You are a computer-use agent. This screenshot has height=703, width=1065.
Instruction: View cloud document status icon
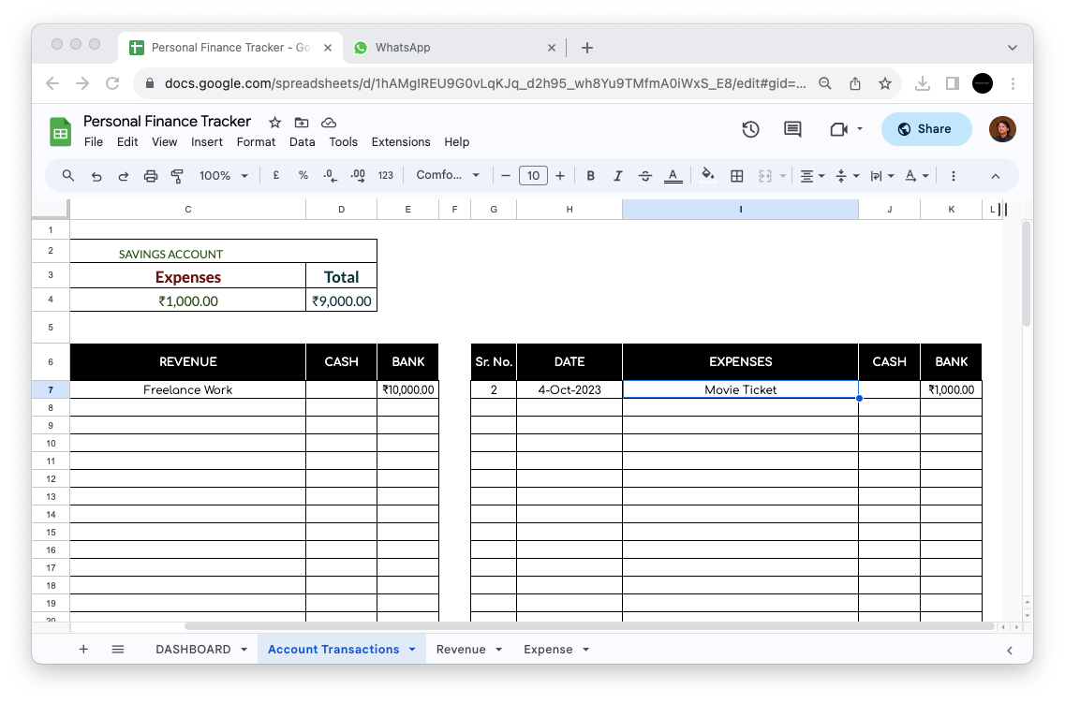tap(329, 123)
